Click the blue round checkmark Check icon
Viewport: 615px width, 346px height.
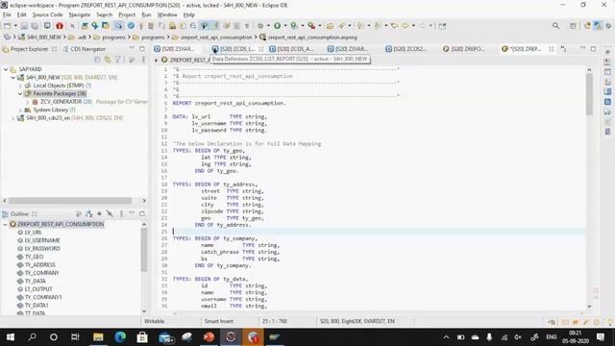[x=131, y=26]
